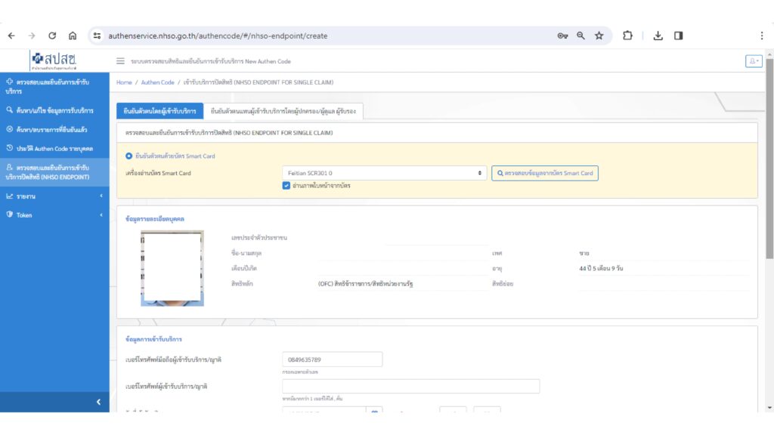Collapse sidebar with bottom chevron arrow
The height and width of the screenshot is (435, 774).
tap(98, 402)
